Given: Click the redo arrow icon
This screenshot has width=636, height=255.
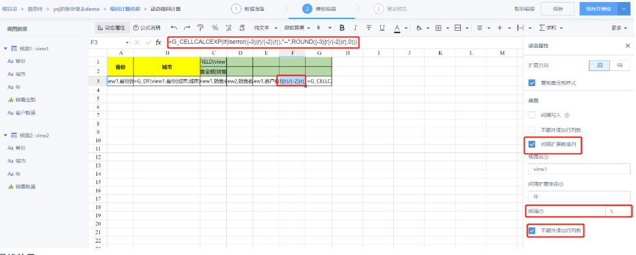Looking at the screenshot, I should point(187,27).
